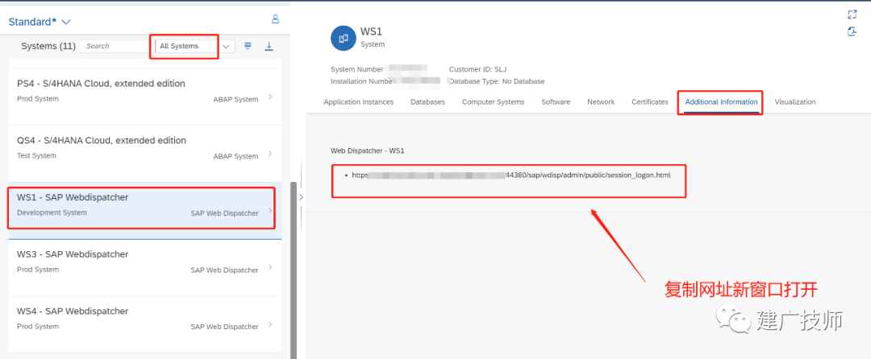Click the systems list vertical scrollbar

click(x=294, y=270)
